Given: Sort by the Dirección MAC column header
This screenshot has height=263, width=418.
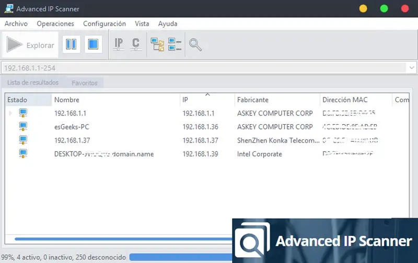Looking at the screenshot, I should (356, 100).
